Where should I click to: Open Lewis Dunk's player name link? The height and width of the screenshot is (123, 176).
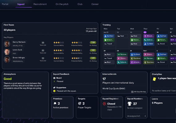(x=17, y=50)
